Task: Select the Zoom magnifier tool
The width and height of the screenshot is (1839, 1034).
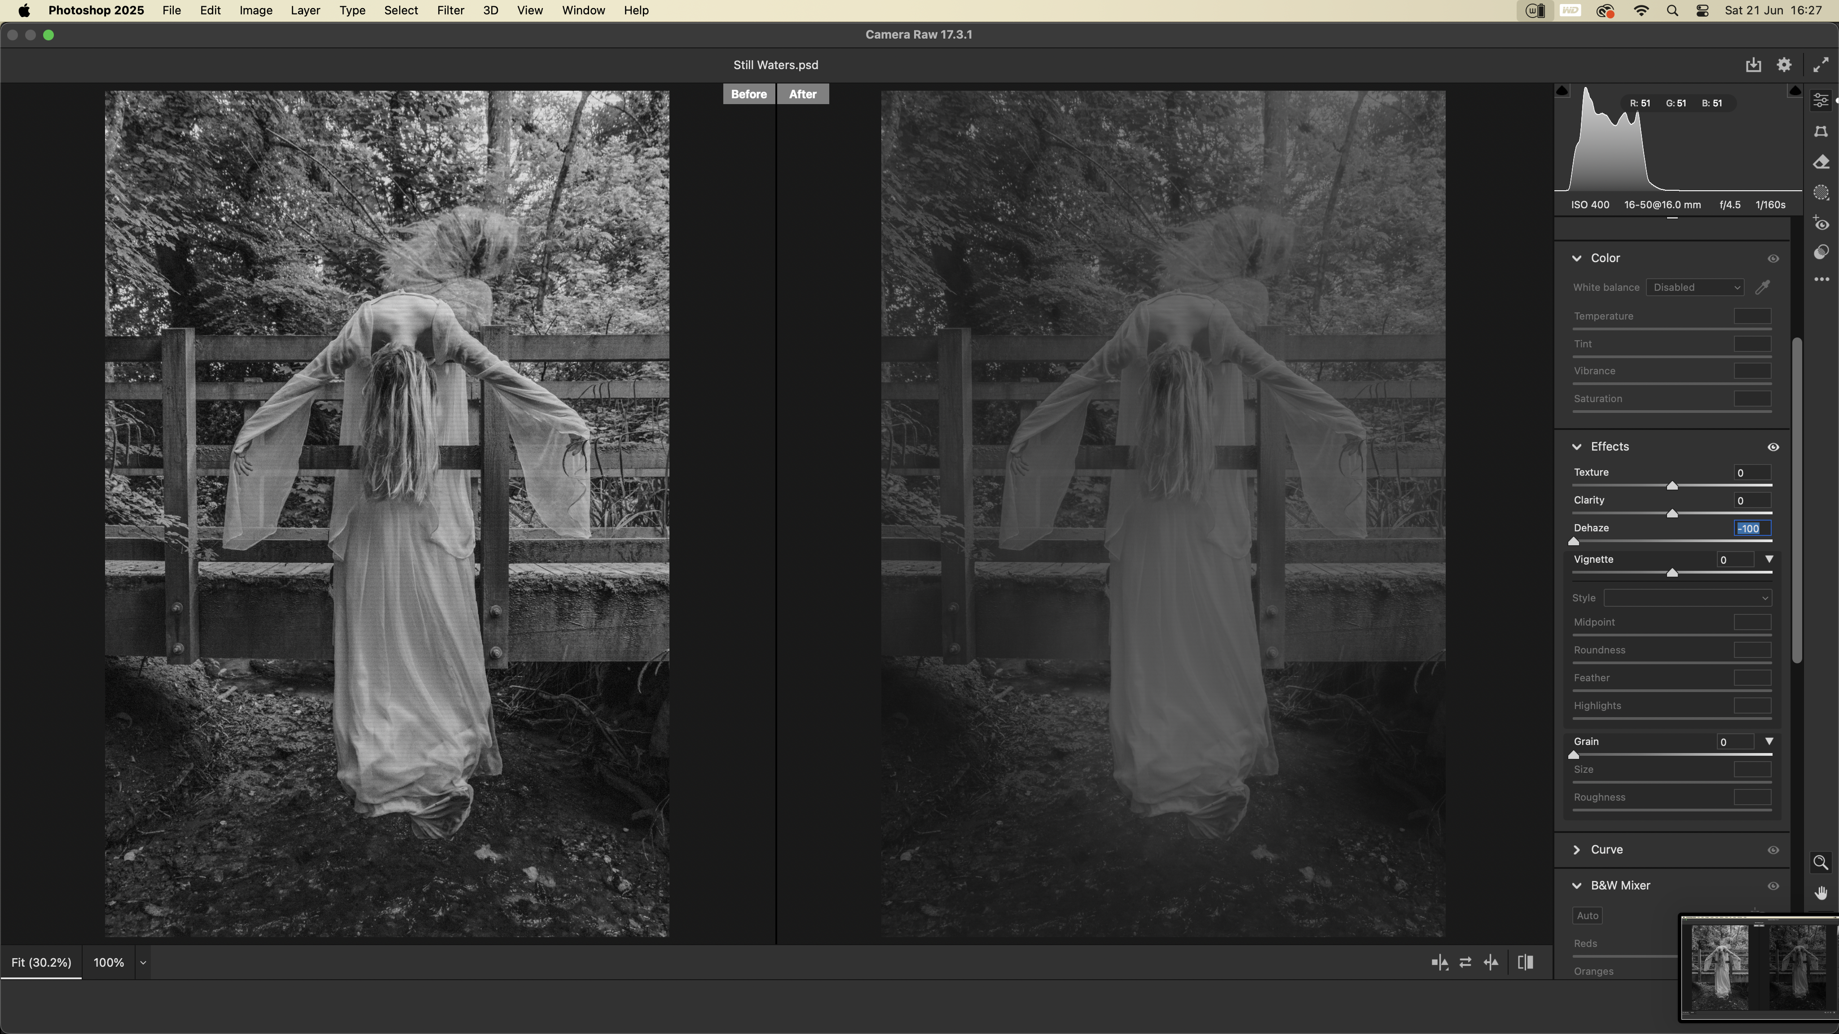Action: pos(1821,863)
